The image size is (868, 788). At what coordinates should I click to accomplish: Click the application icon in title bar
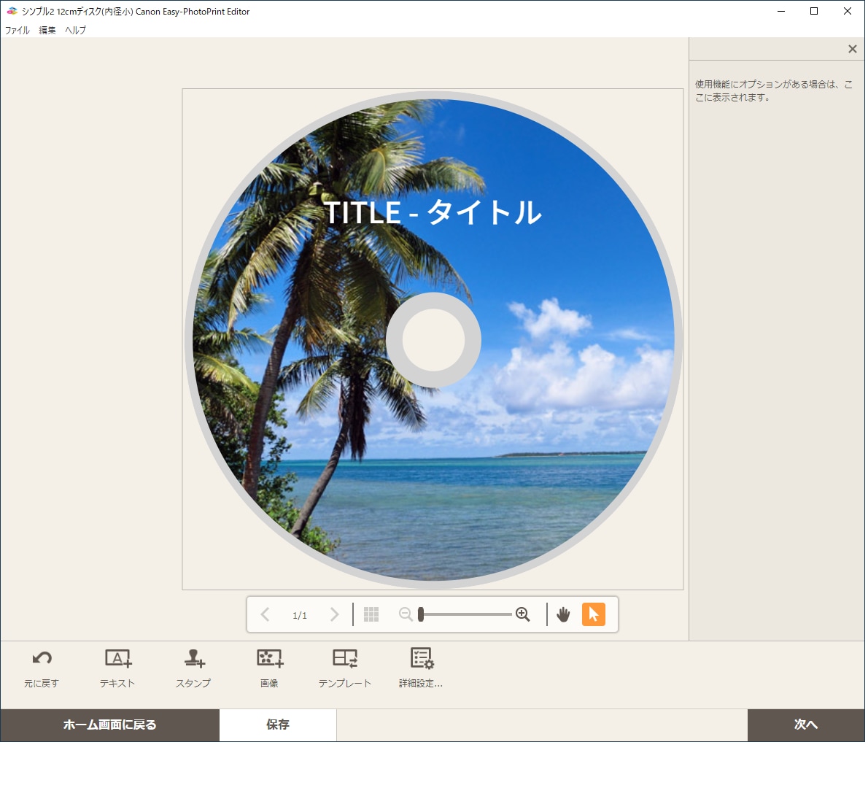pyautogui.click(x=12, y=11)
